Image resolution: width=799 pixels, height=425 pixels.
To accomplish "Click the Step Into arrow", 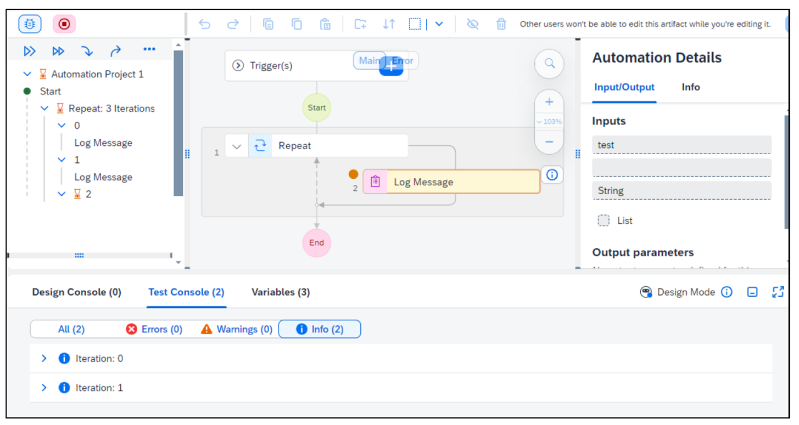I will (x=87, y=51).
